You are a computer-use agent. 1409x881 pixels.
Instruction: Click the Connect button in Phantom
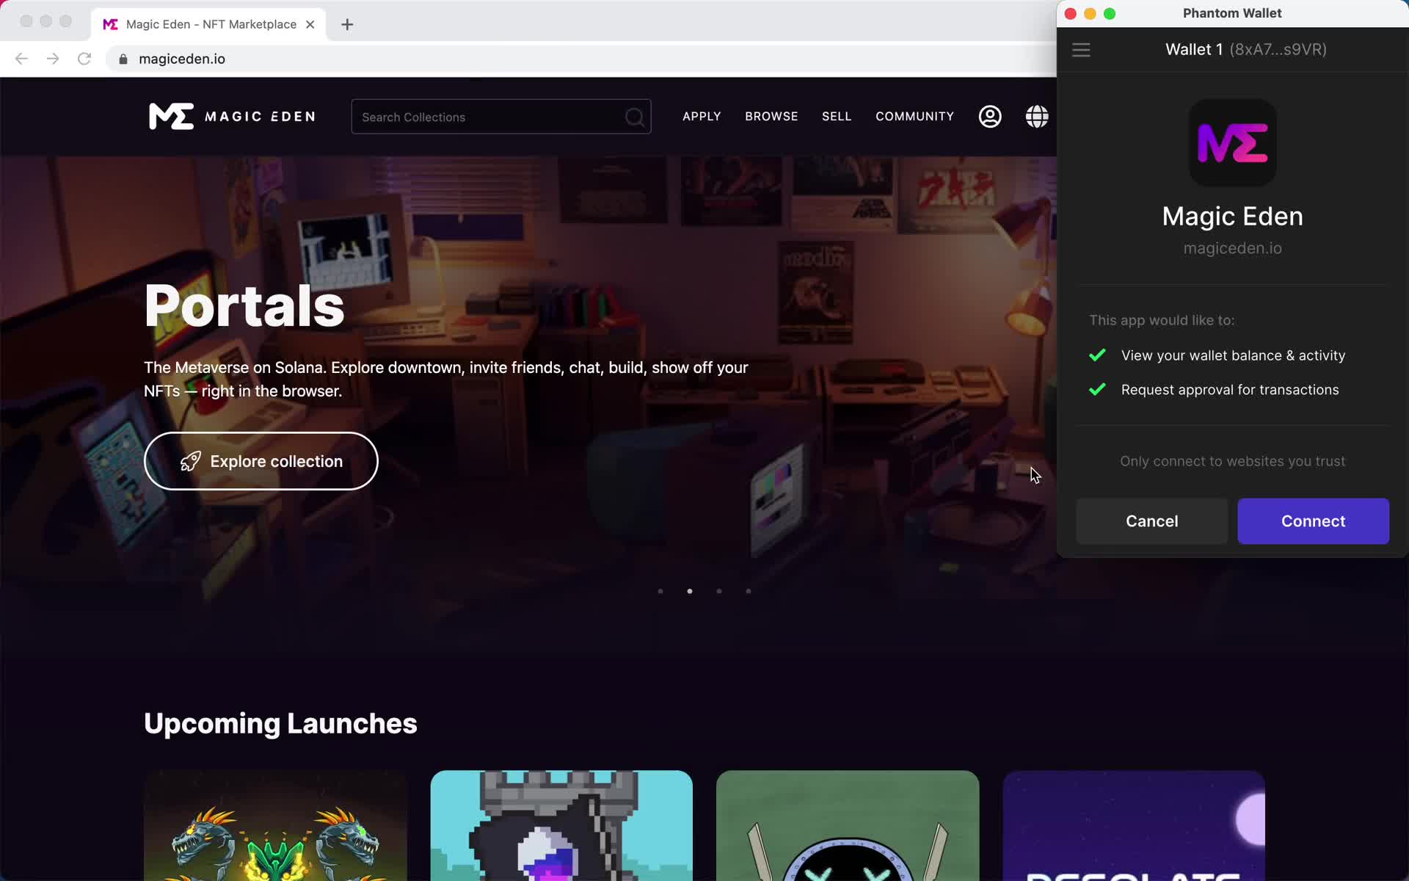pos(1313,521)
